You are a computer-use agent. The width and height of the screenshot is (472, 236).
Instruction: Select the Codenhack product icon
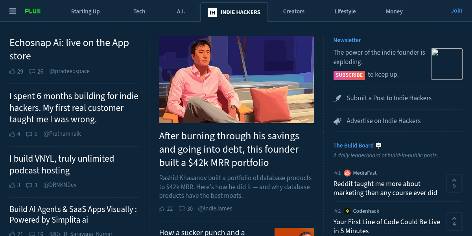coord(347,211)
